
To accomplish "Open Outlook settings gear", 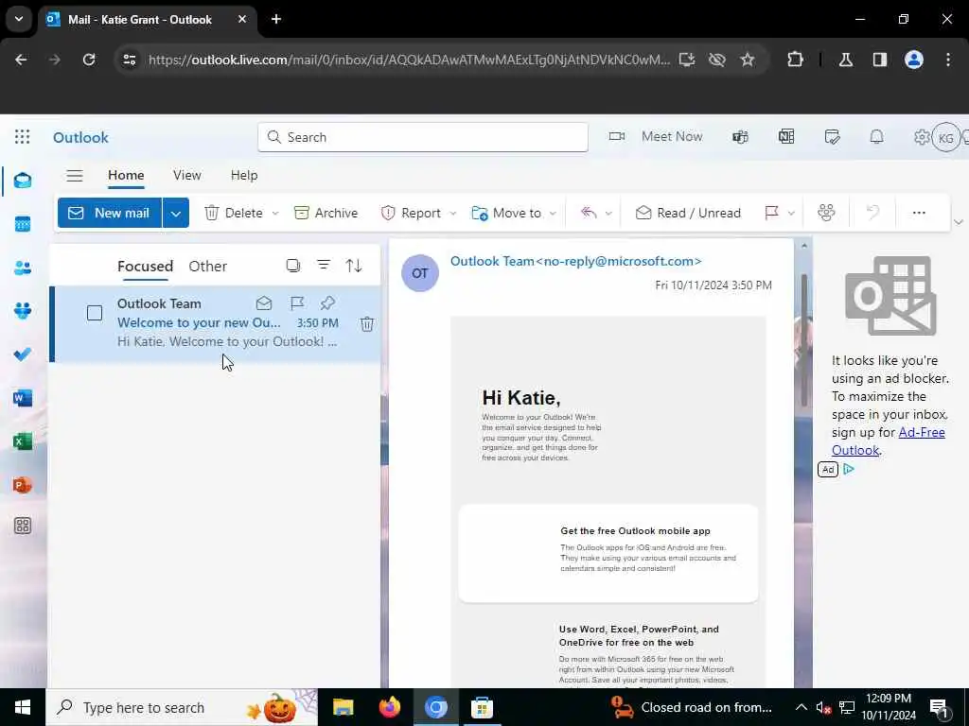I will tap(922, 137).
